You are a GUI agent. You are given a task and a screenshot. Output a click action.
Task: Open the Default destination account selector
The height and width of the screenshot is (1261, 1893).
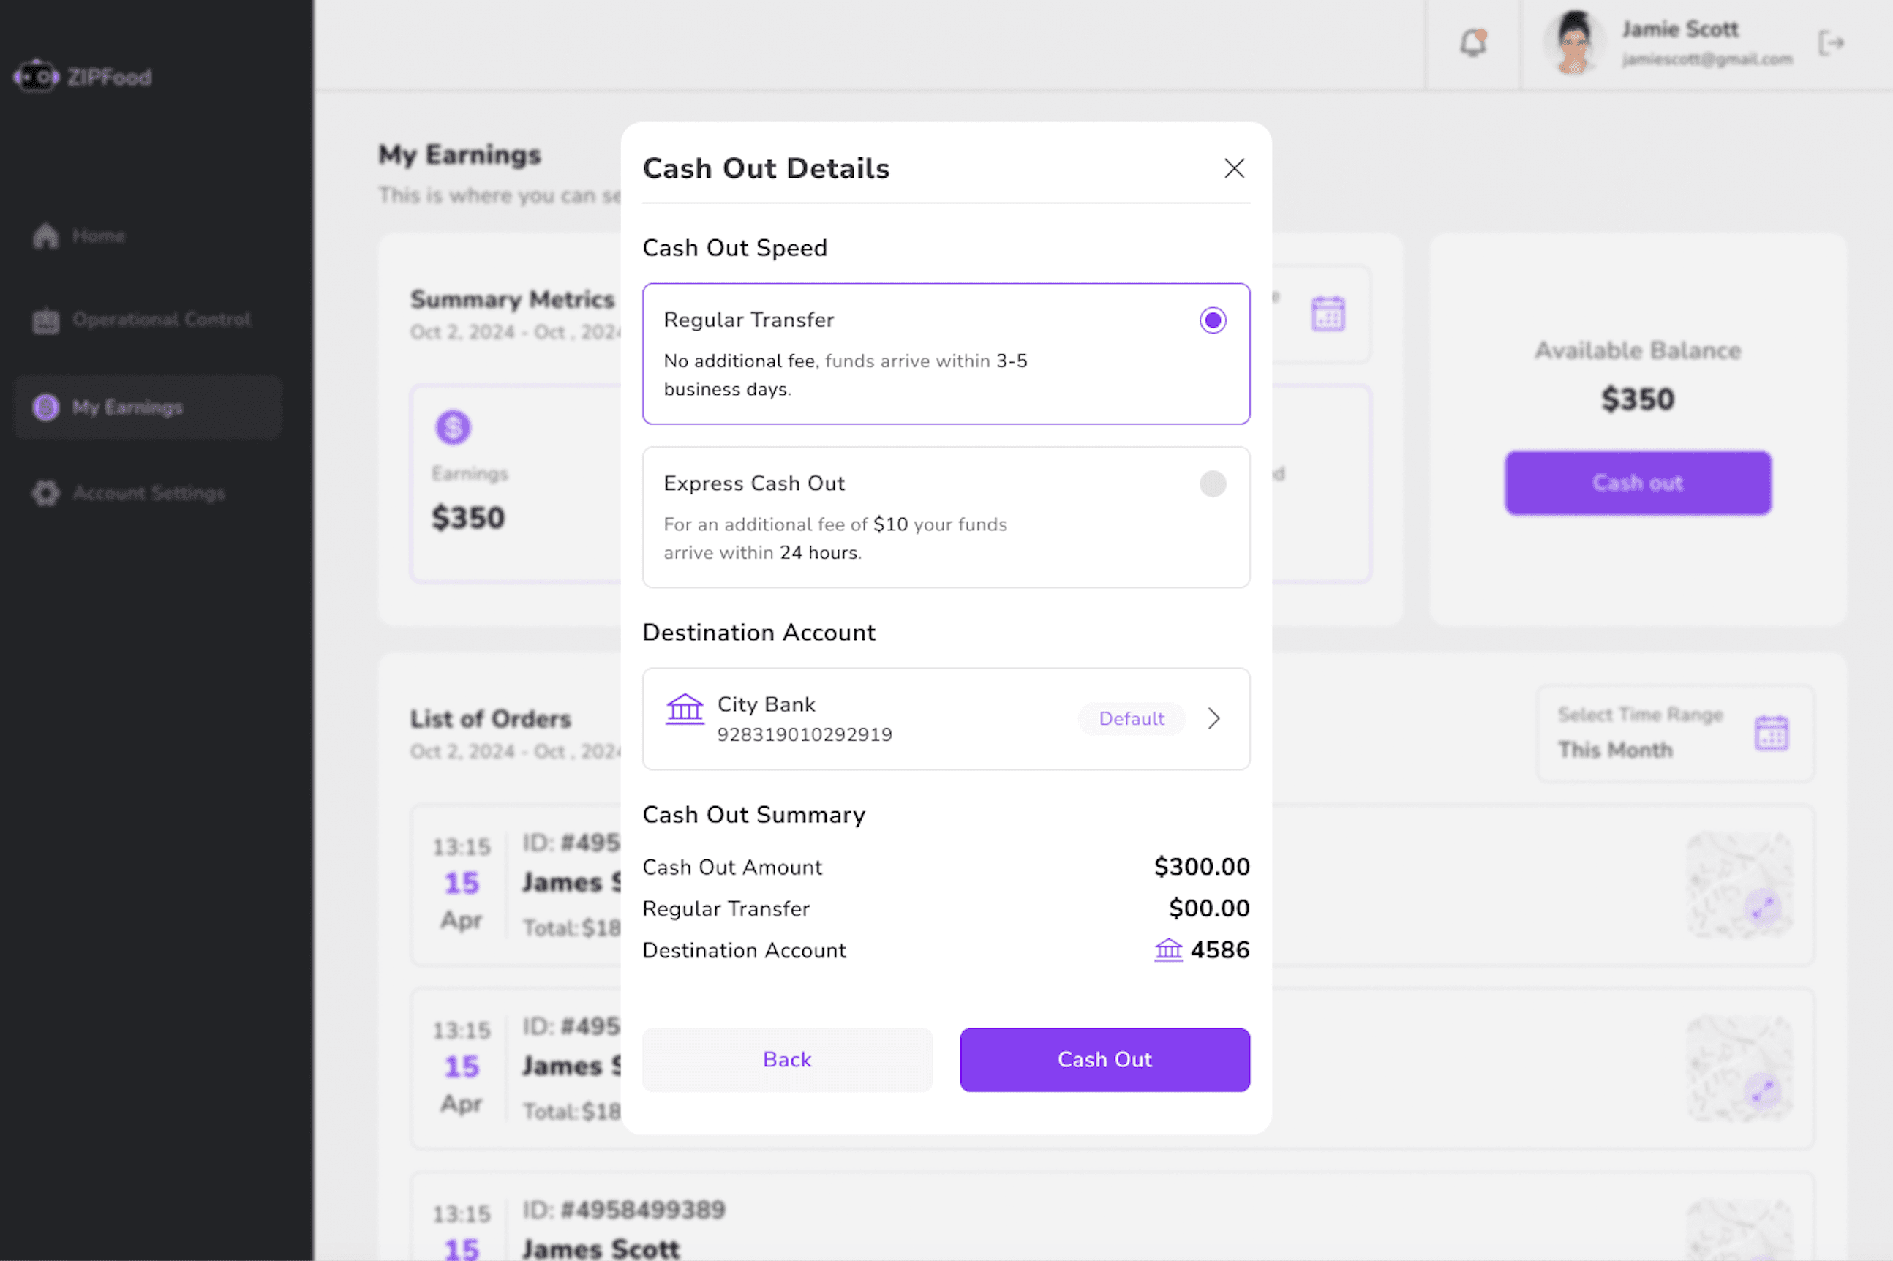[1131, 718]
